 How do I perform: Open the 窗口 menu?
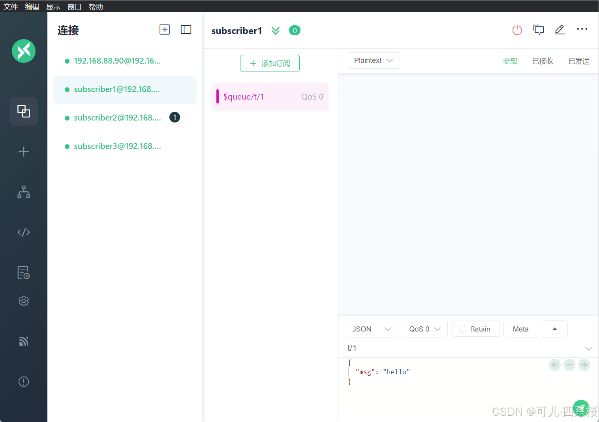(75, 7)
